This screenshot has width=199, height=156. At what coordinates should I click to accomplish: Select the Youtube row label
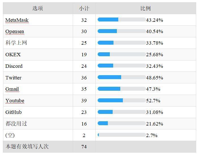click(15, 101)
